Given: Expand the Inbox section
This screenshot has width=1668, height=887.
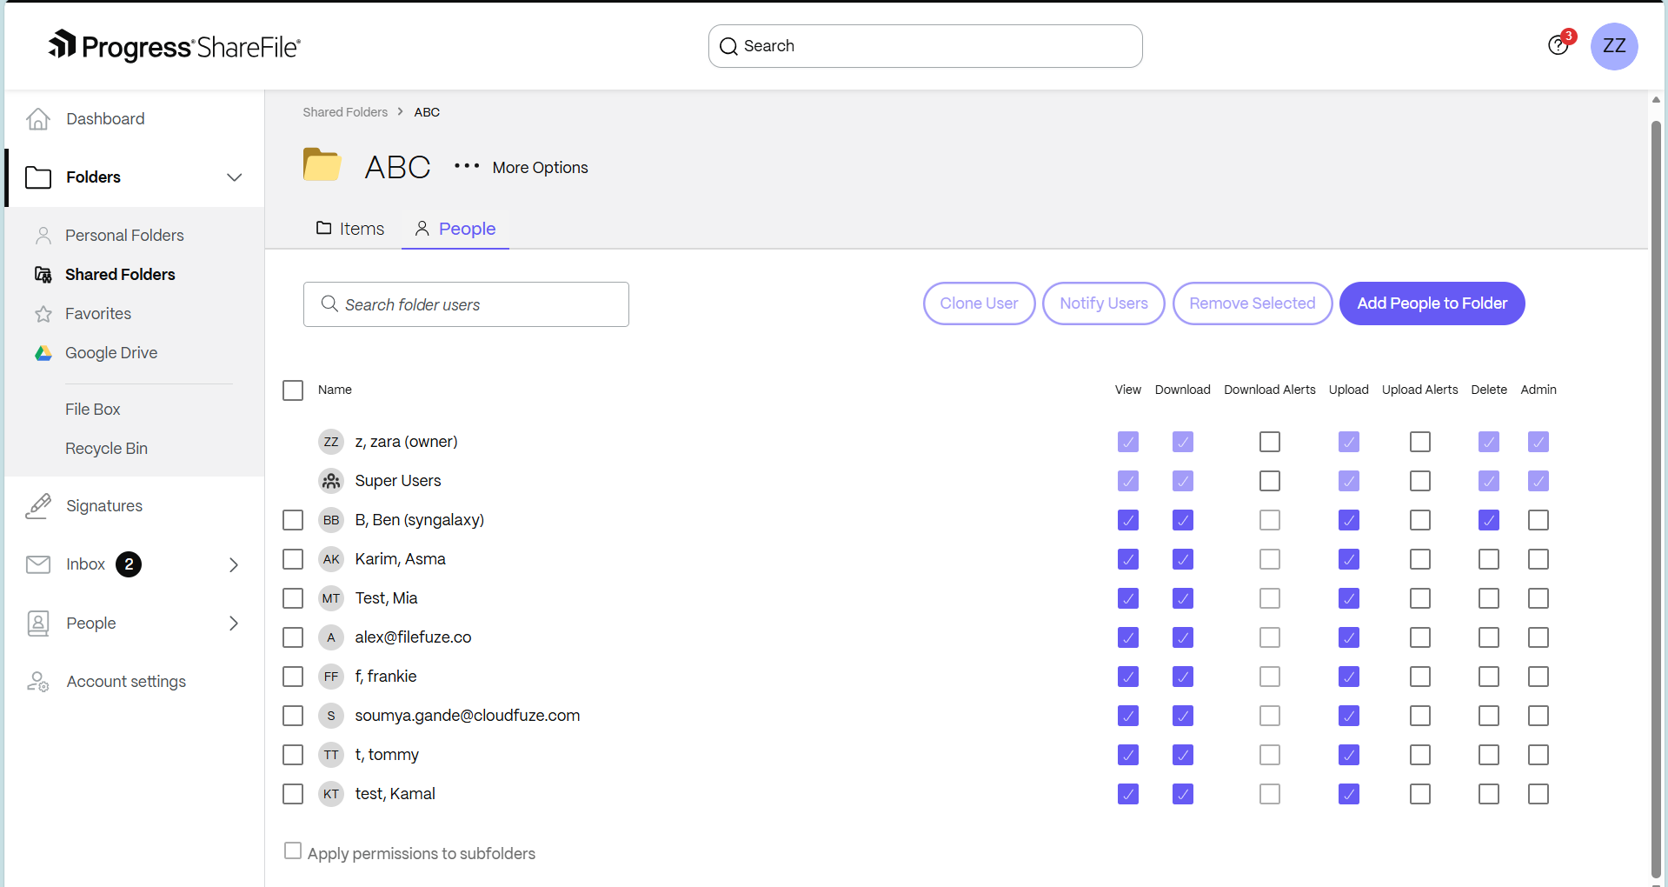Looking at the screenshot, I should pyautogui.click(x=233, y=564).
